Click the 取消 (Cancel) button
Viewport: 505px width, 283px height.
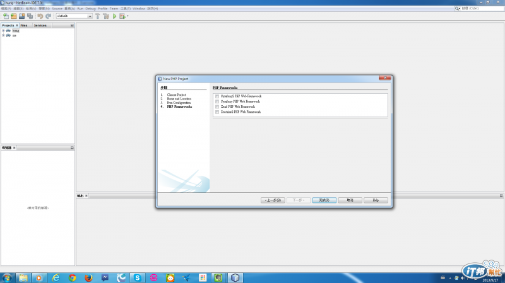tap(350, 200)
